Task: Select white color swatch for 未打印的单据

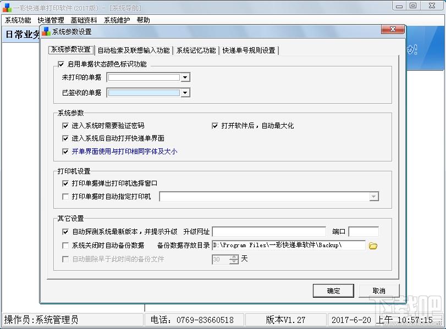Action: [x=144, y=77]
